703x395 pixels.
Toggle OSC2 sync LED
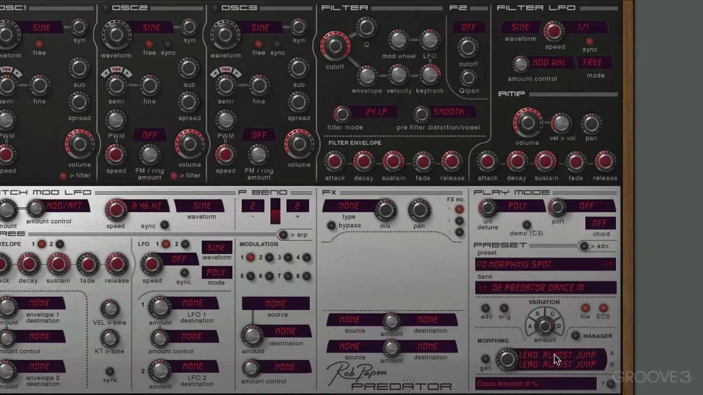[x=168, y=44]
